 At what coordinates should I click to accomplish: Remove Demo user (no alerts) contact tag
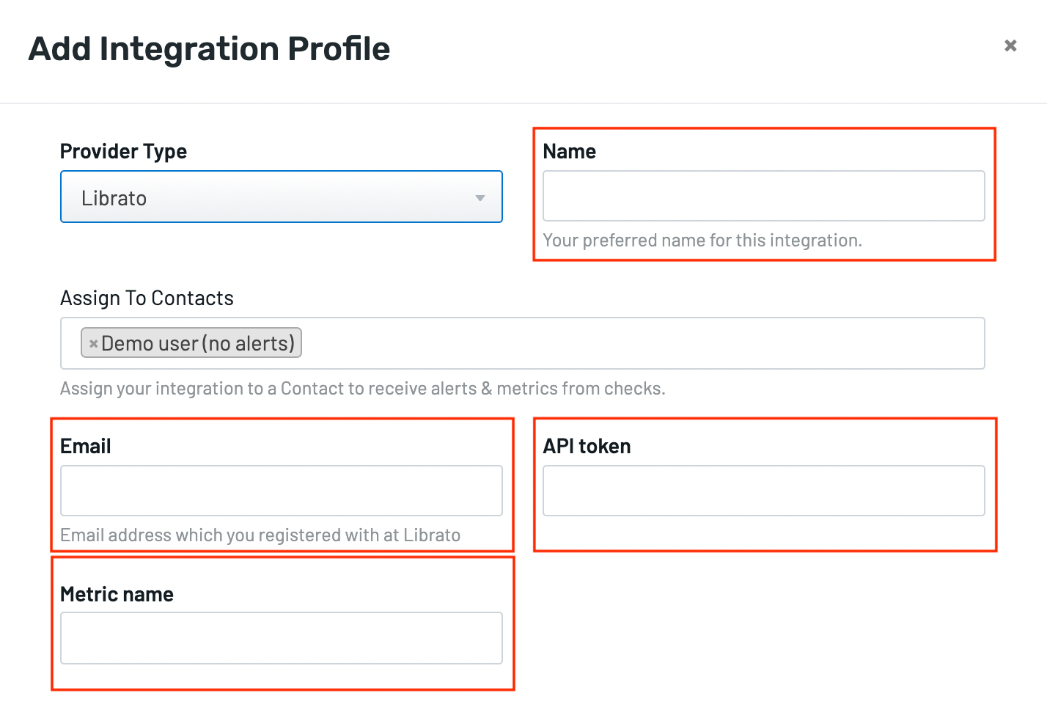[x=93, y=343]
